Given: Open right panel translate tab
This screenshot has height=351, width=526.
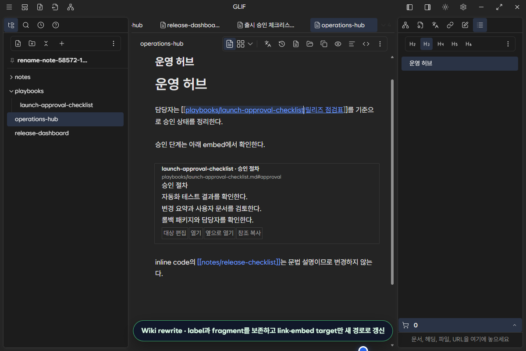Looking at the screenshot, I should point(435,25).
